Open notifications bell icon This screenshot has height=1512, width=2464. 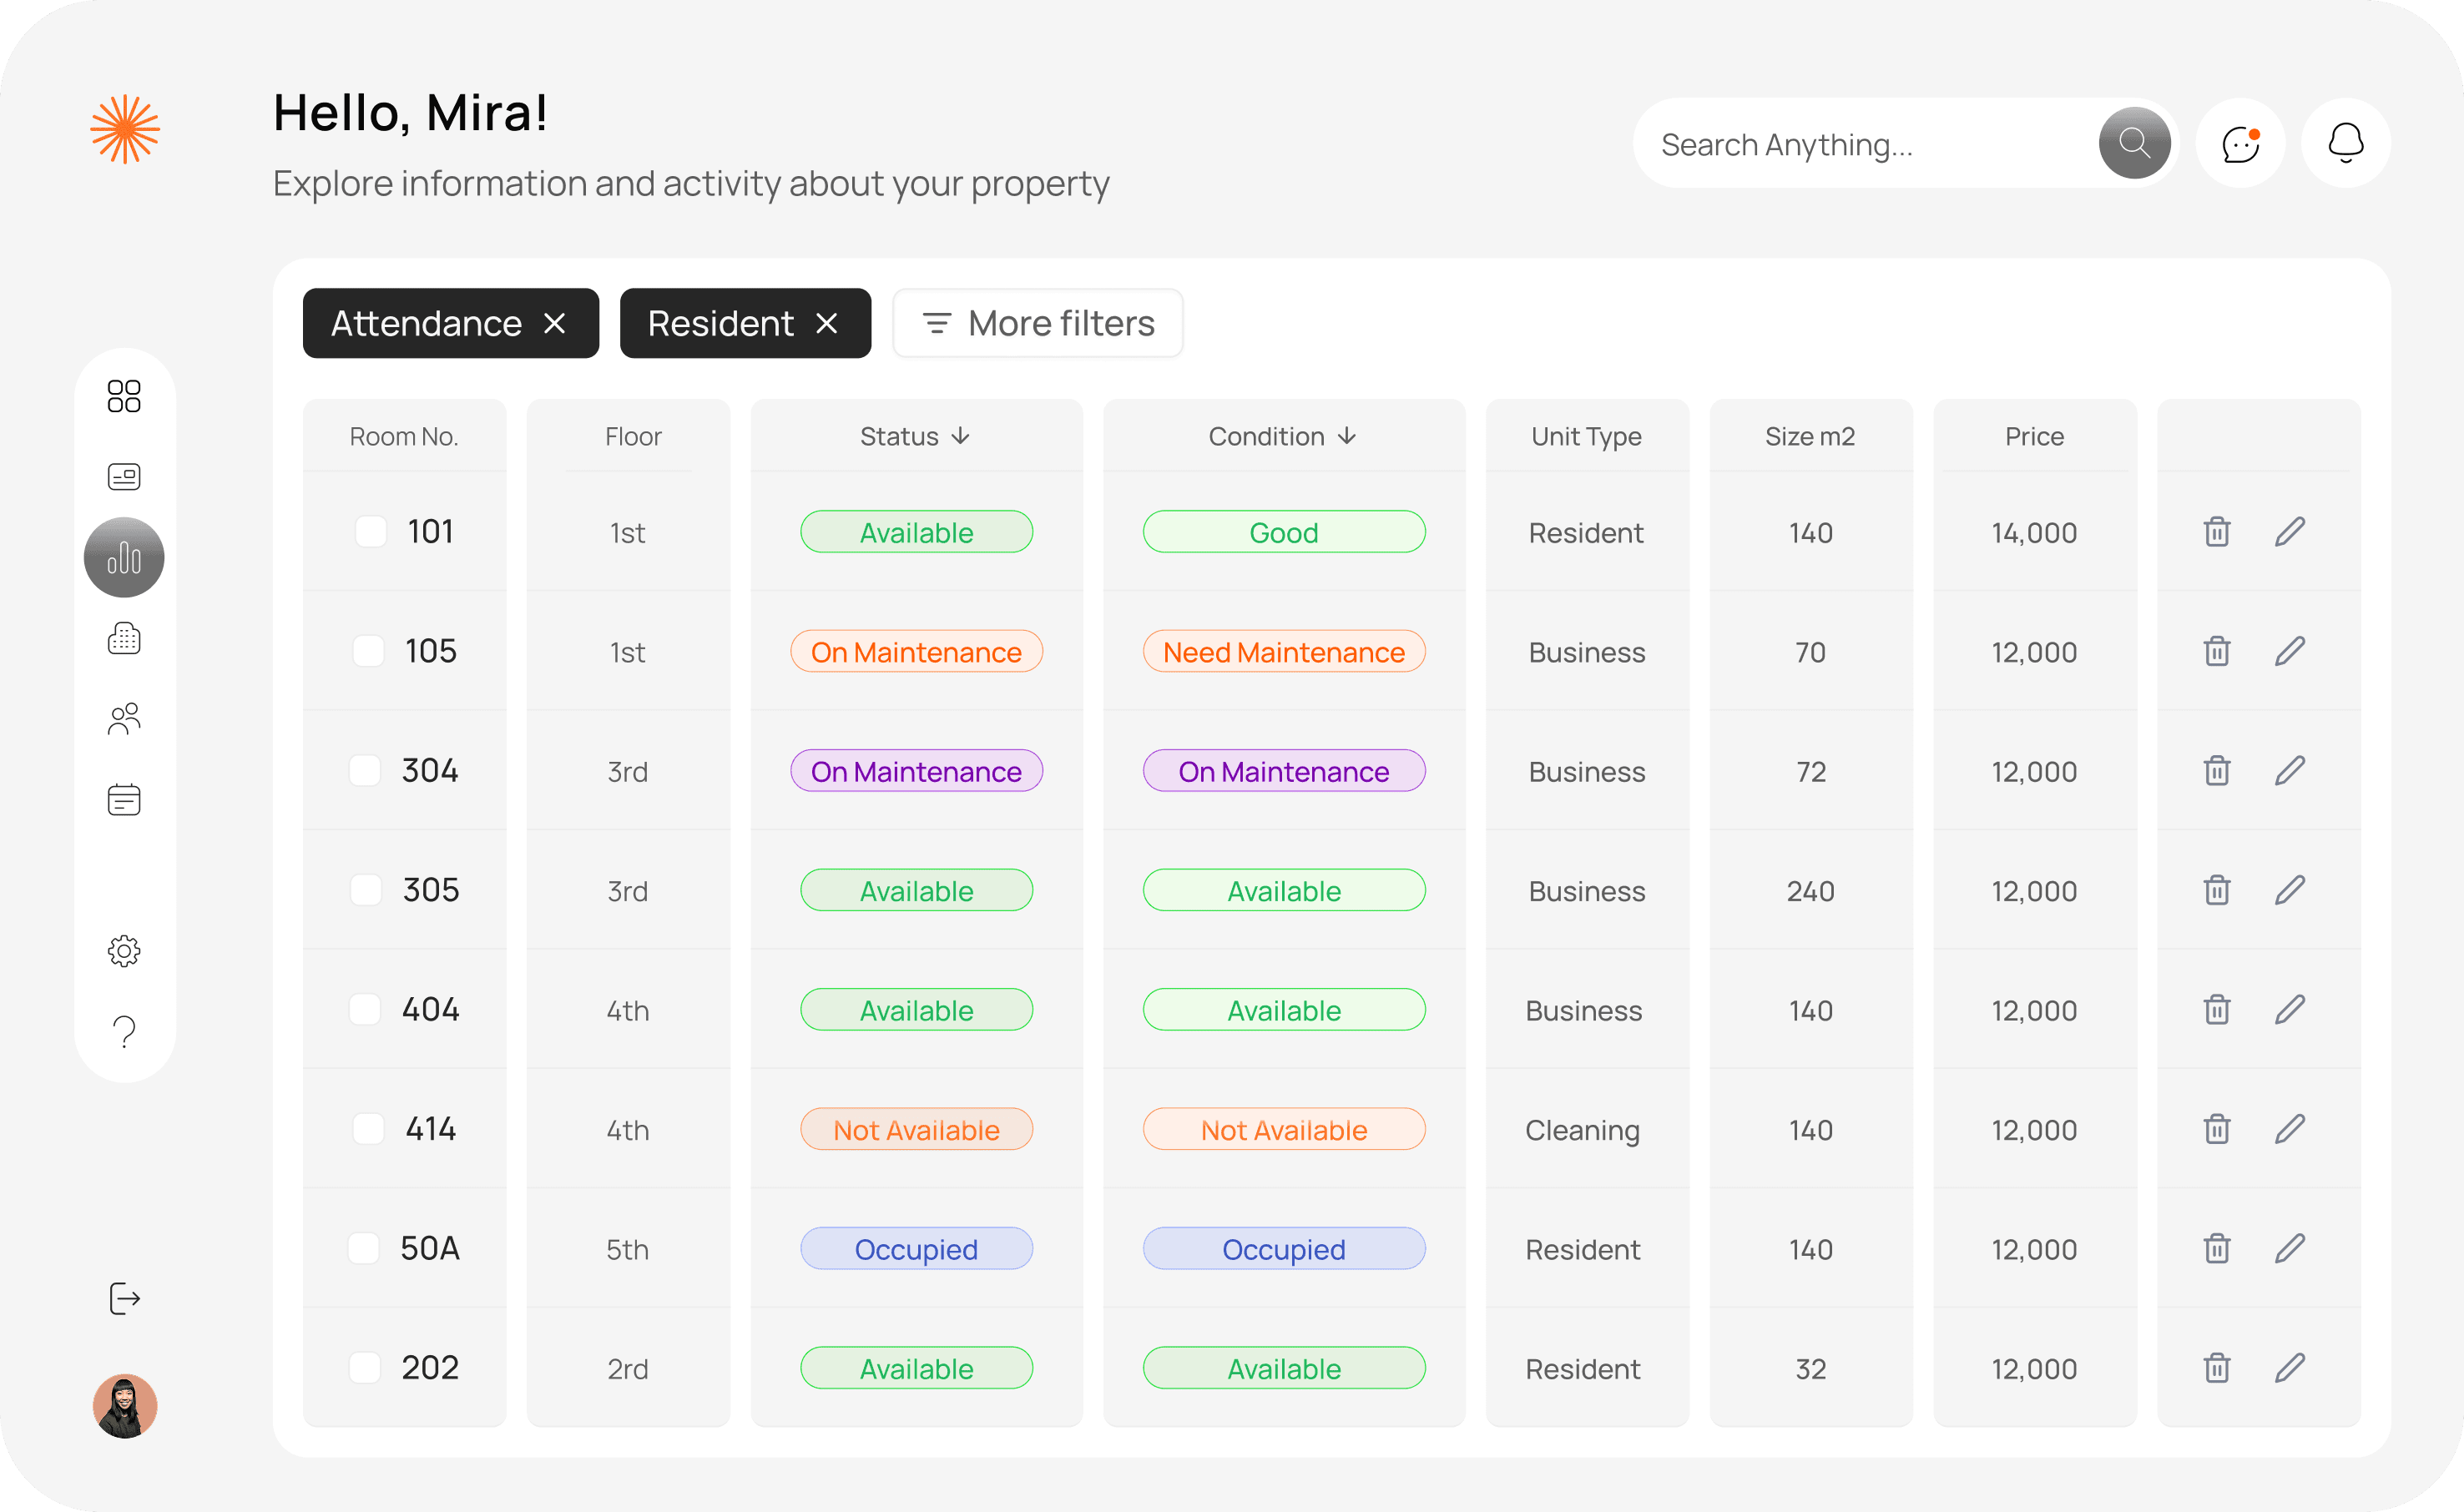click(2345, 144)
